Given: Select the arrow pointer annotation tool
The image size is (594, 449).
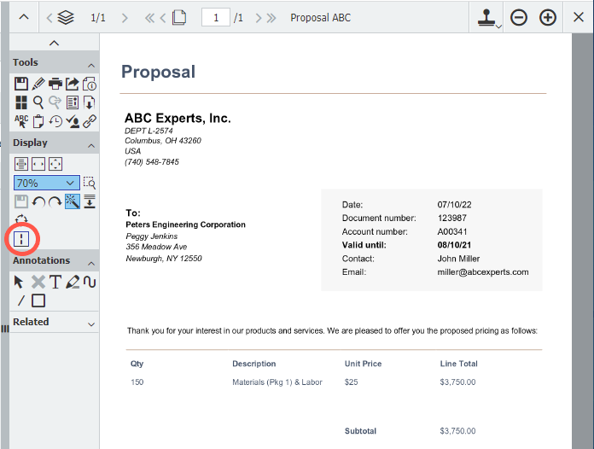Looking at the screenshot, I should coord(20,282).
